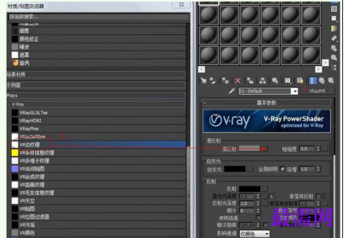
Task: Adjust the 细分 spinner arrows
Action: (258, 211)
